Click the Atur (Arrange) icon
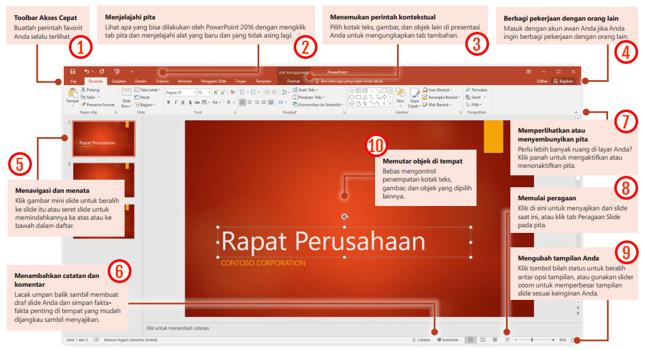The width and height of the screenshot is (645, 350). [x=400, y=93]
